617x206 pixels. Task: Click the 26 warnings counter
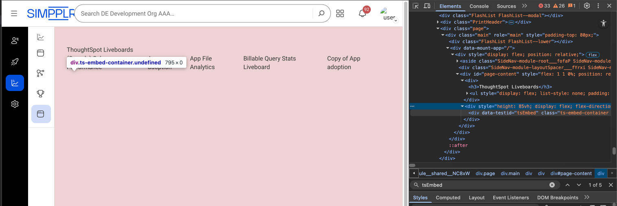[559, 6]
